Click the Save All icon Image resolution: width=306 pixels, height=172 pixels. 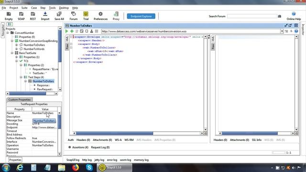[59, 16]
